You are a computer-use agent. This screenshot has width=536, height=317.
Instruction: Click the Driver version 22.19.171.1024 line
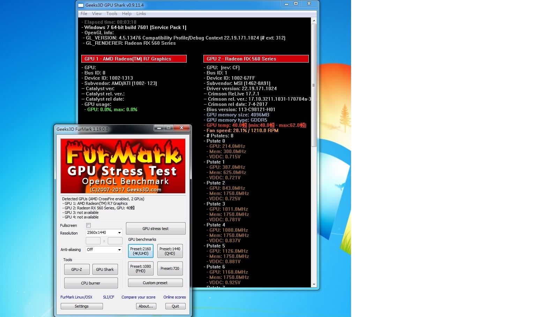(x=240, y=88)
